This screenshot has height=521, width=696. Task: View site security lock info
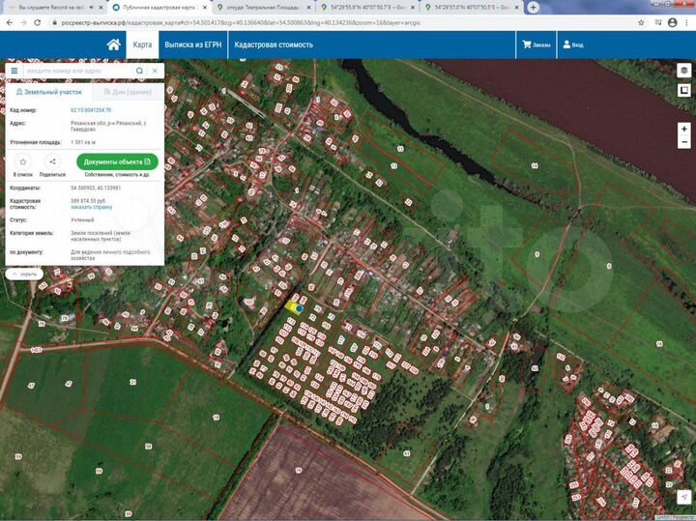coord(54,22)
